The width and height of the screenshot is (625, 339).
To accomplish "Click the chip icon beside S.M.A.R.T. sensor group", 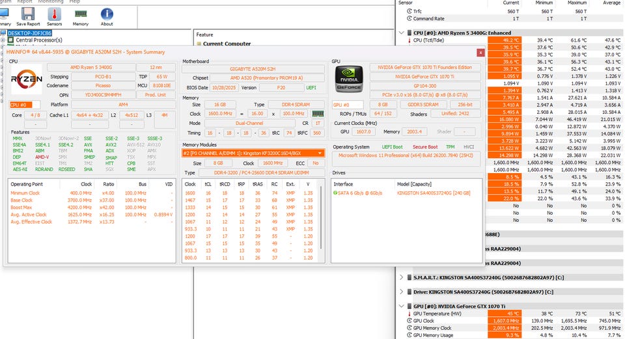I will point(410,277).
